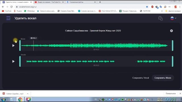182x102 pixels.
Task: Click the Music waveform at its midpoint
Action: click(x=96, y=46)
